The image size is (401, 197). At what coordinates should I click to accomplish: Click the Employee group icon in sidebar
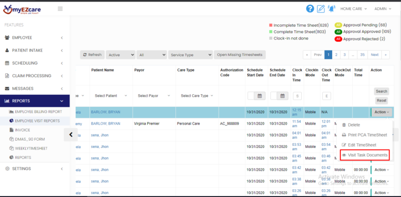pos(7,38)
